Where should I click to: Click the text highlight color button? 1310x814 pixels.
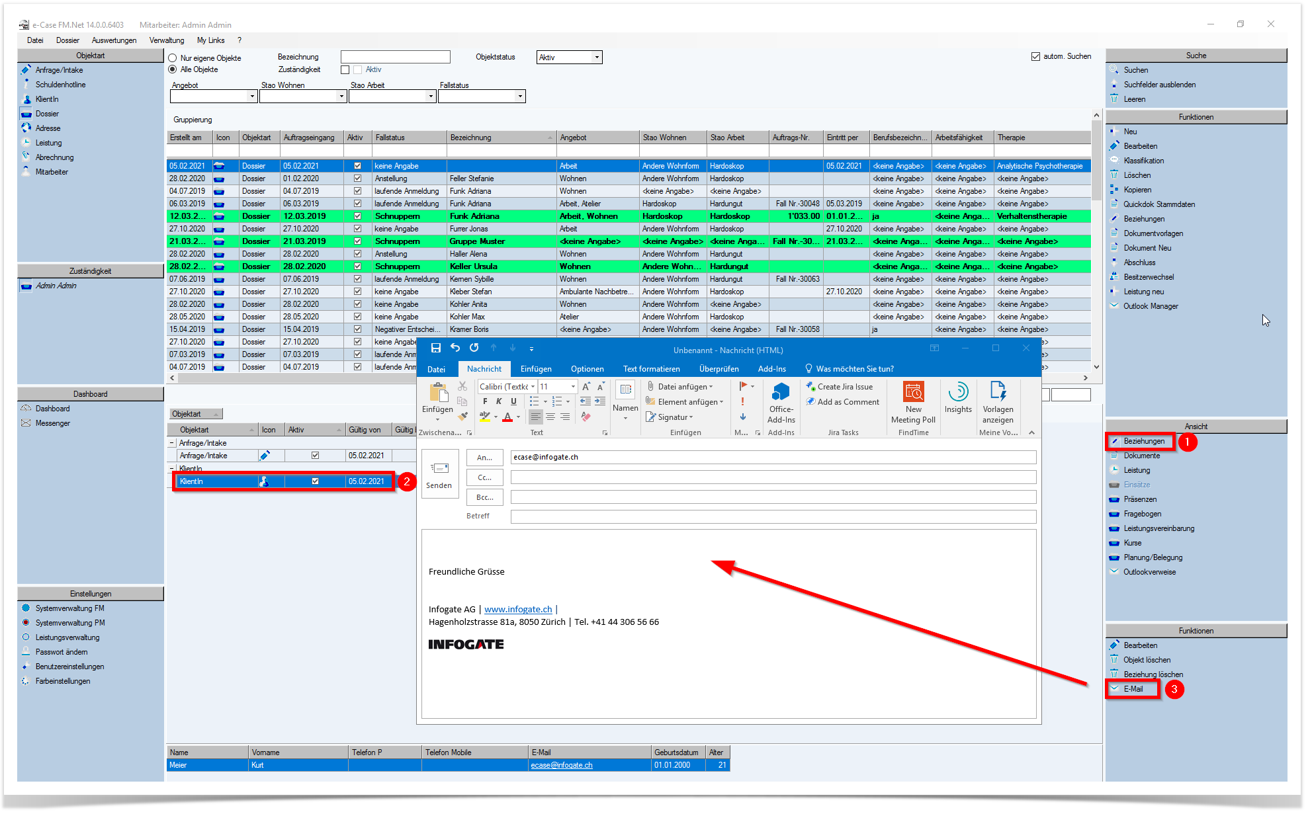[x=485, y=417]
